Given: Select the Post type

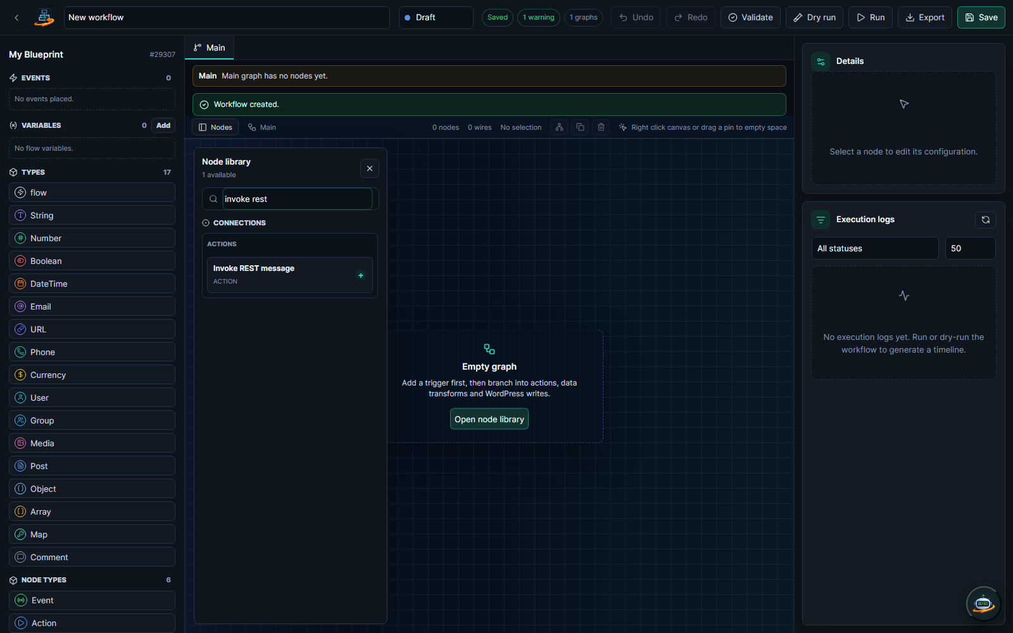Looking at the screenshot, I should [92, 466].
